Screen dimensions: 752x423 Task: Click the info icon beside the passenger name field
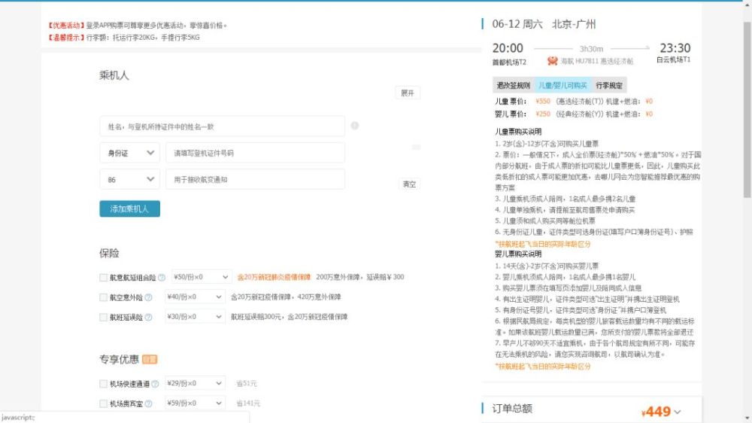(354, 126)
